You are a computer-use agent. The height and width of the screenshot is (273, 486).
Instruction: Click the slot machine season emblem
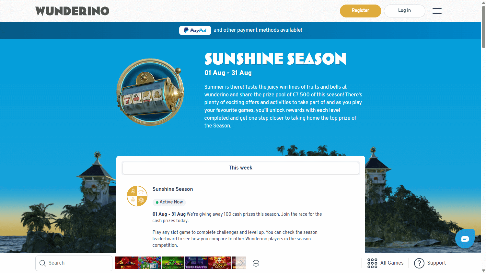point(150,93)
